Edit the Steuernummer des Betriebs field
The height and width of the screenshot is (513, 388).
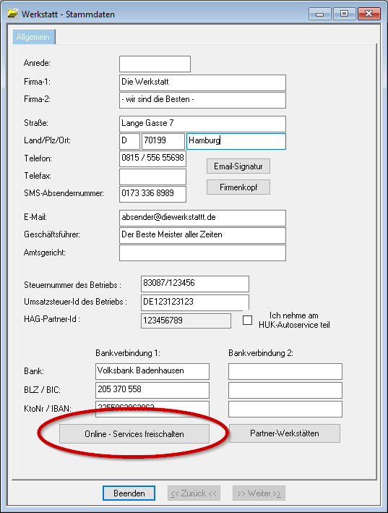point(195,284)
